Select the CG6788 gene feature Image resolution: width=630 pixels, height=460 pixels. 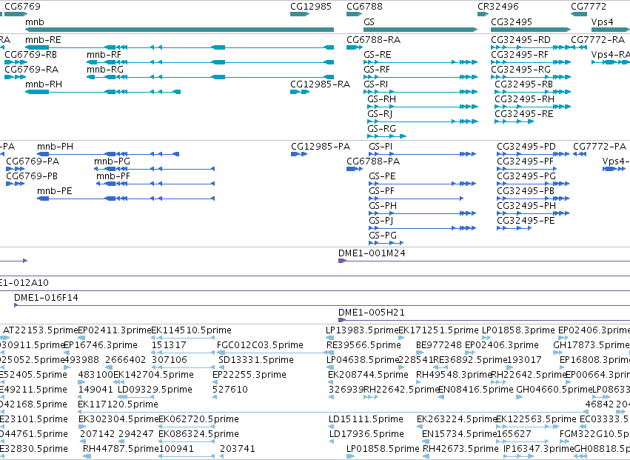[x=354, y=14]
